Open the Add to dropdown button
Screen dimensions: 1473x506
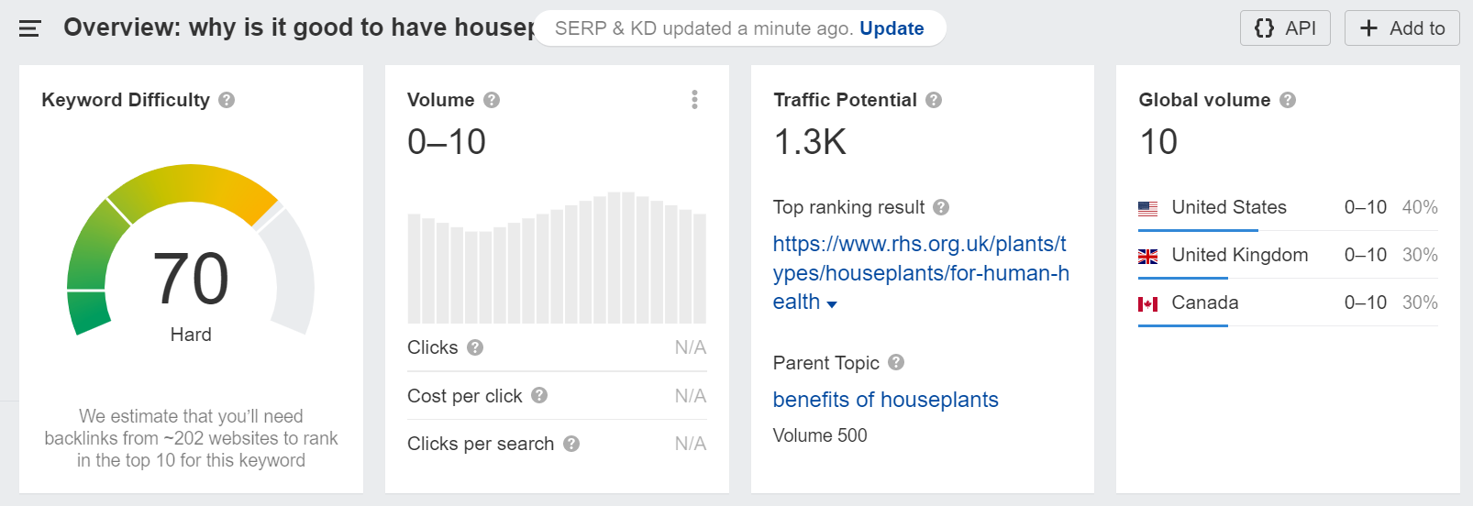pos(1401,28)
